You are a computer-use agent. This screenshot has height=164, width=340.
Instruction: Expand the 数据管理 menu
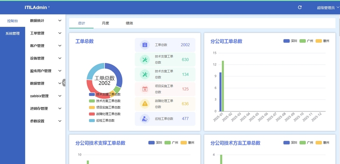pyautogui.click(x=46, y=83)
